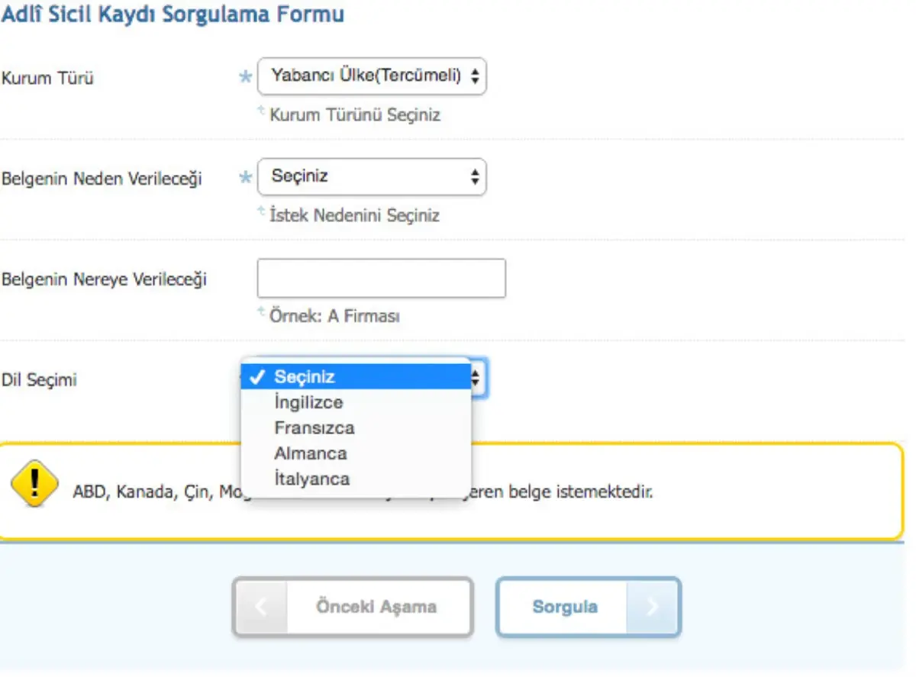Click the Adlî Sicil Kaydı Sorgulama Formu heading
The height and width of the screenshot is (677, 916).
[x=173, y=14]
